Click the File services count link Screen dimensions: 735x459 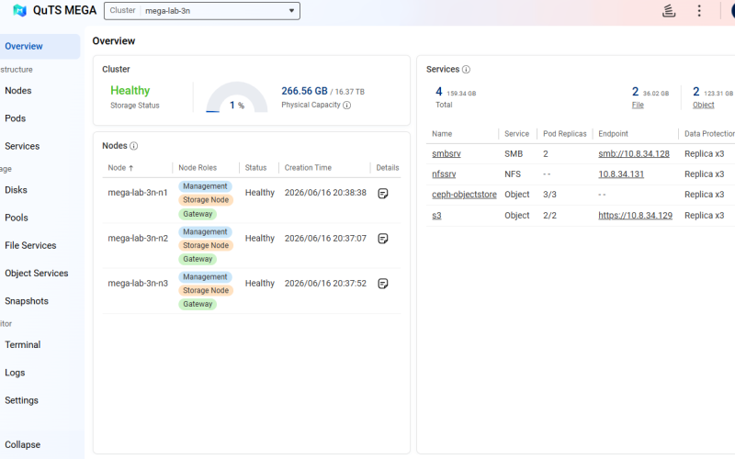click(x=638, y=105)
